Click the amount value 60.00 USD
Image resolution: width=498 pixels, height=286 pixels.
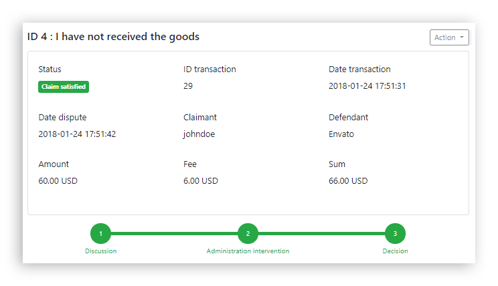(58, 180)
